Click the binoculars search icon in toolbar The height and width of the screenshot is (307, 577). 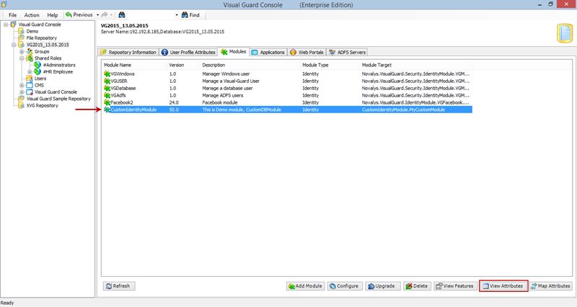(122, 14)
